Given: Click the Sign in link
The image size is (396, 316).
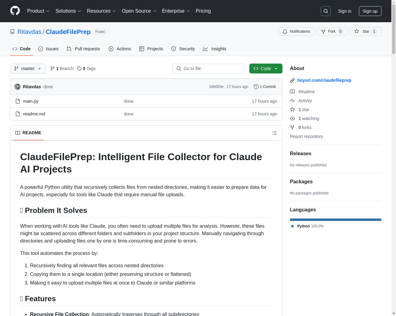Looking at the screenshot, I should [345, 11].
